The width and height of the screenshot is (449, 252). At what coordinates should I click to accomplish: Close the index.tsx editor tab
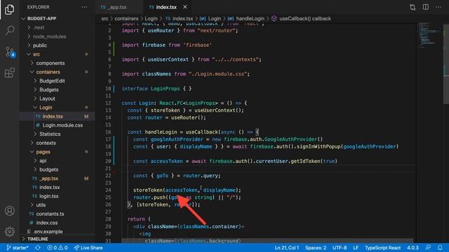(x=185, y=7)
